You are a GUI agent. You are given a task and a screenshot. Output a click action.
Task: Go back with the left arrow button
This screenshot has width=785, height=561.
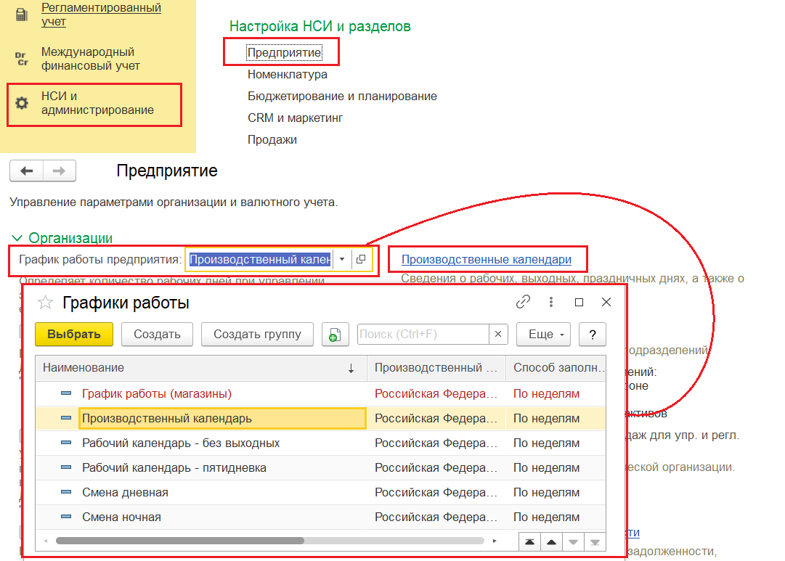(27, 171)
